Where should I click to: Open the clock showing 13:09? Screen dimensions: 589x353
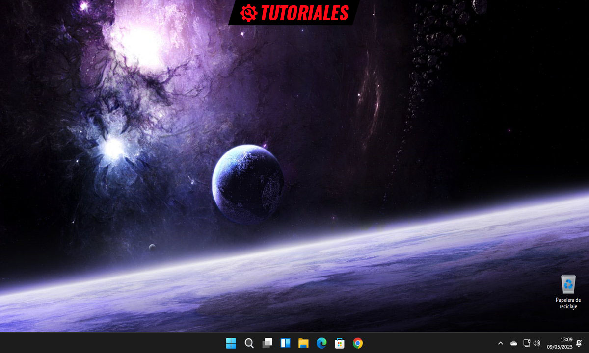click(x=560, y=343)
